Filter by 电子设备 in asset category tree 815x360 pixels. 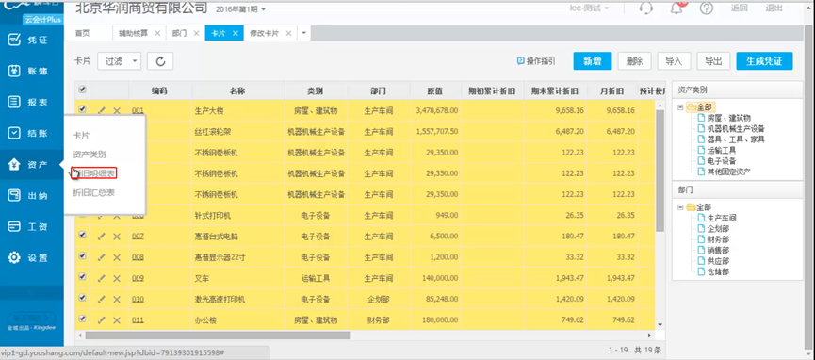click(x=722, y=161)
